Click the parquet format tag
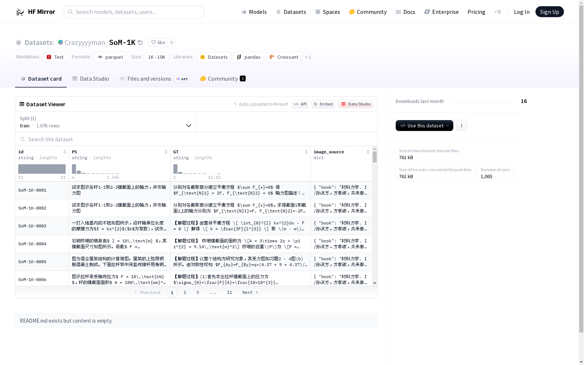Image resolution: width=584 pixels, height=365 pixels. click(110, 57)
